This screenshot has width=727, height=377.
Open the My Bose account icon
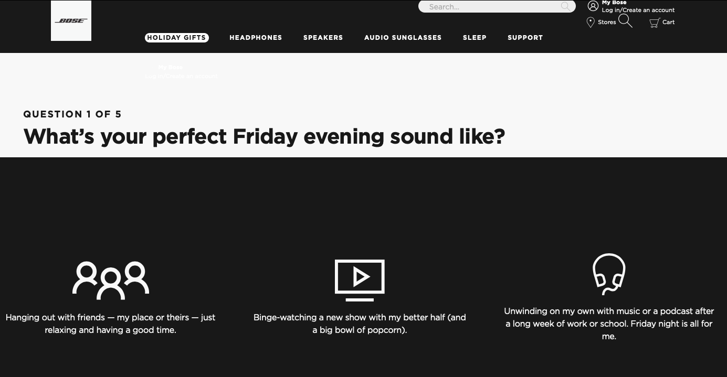tap(593, 6)
